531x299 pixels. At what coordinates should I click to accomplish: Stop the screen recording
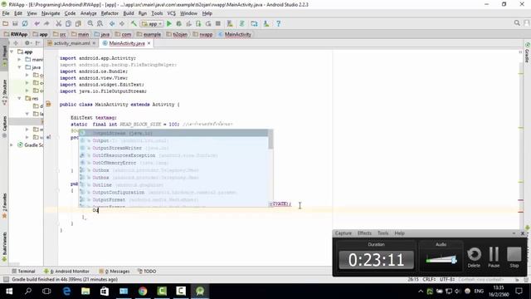[514, 257]
